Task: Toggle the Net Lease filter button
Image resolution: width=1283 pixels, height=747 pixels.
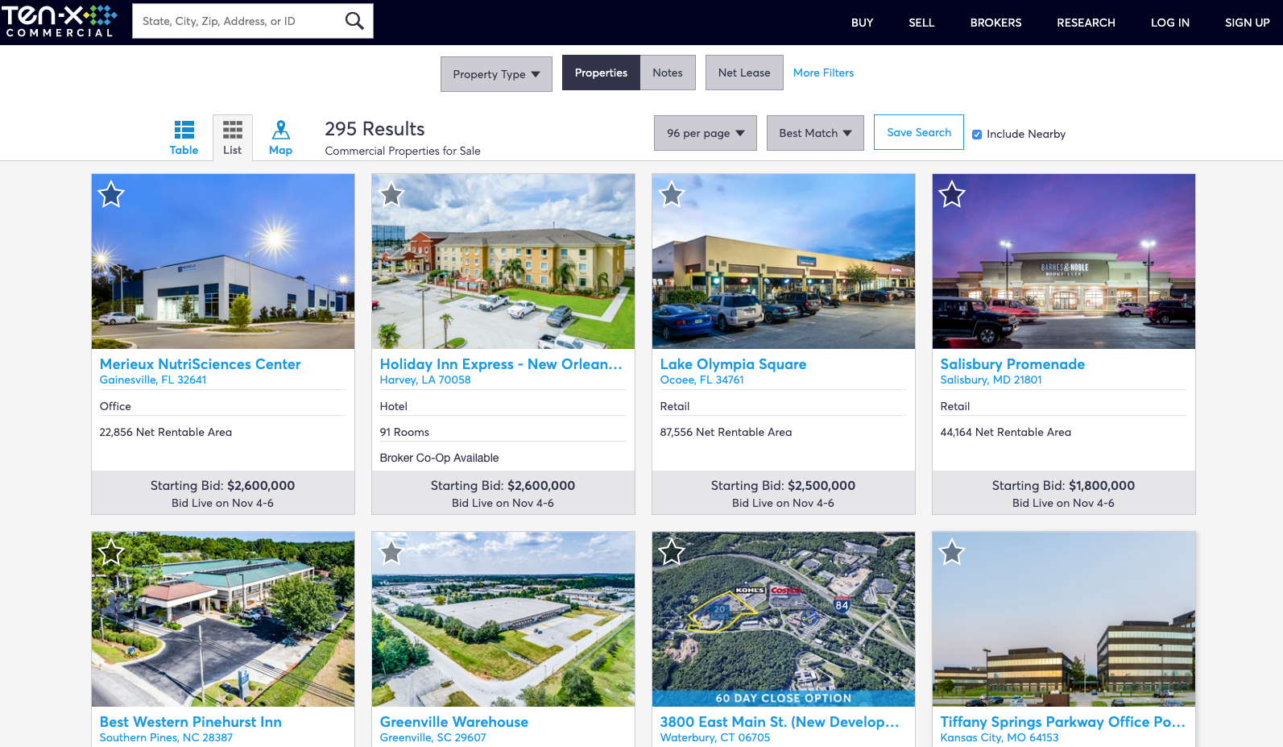Action: (x=744, y=73)
